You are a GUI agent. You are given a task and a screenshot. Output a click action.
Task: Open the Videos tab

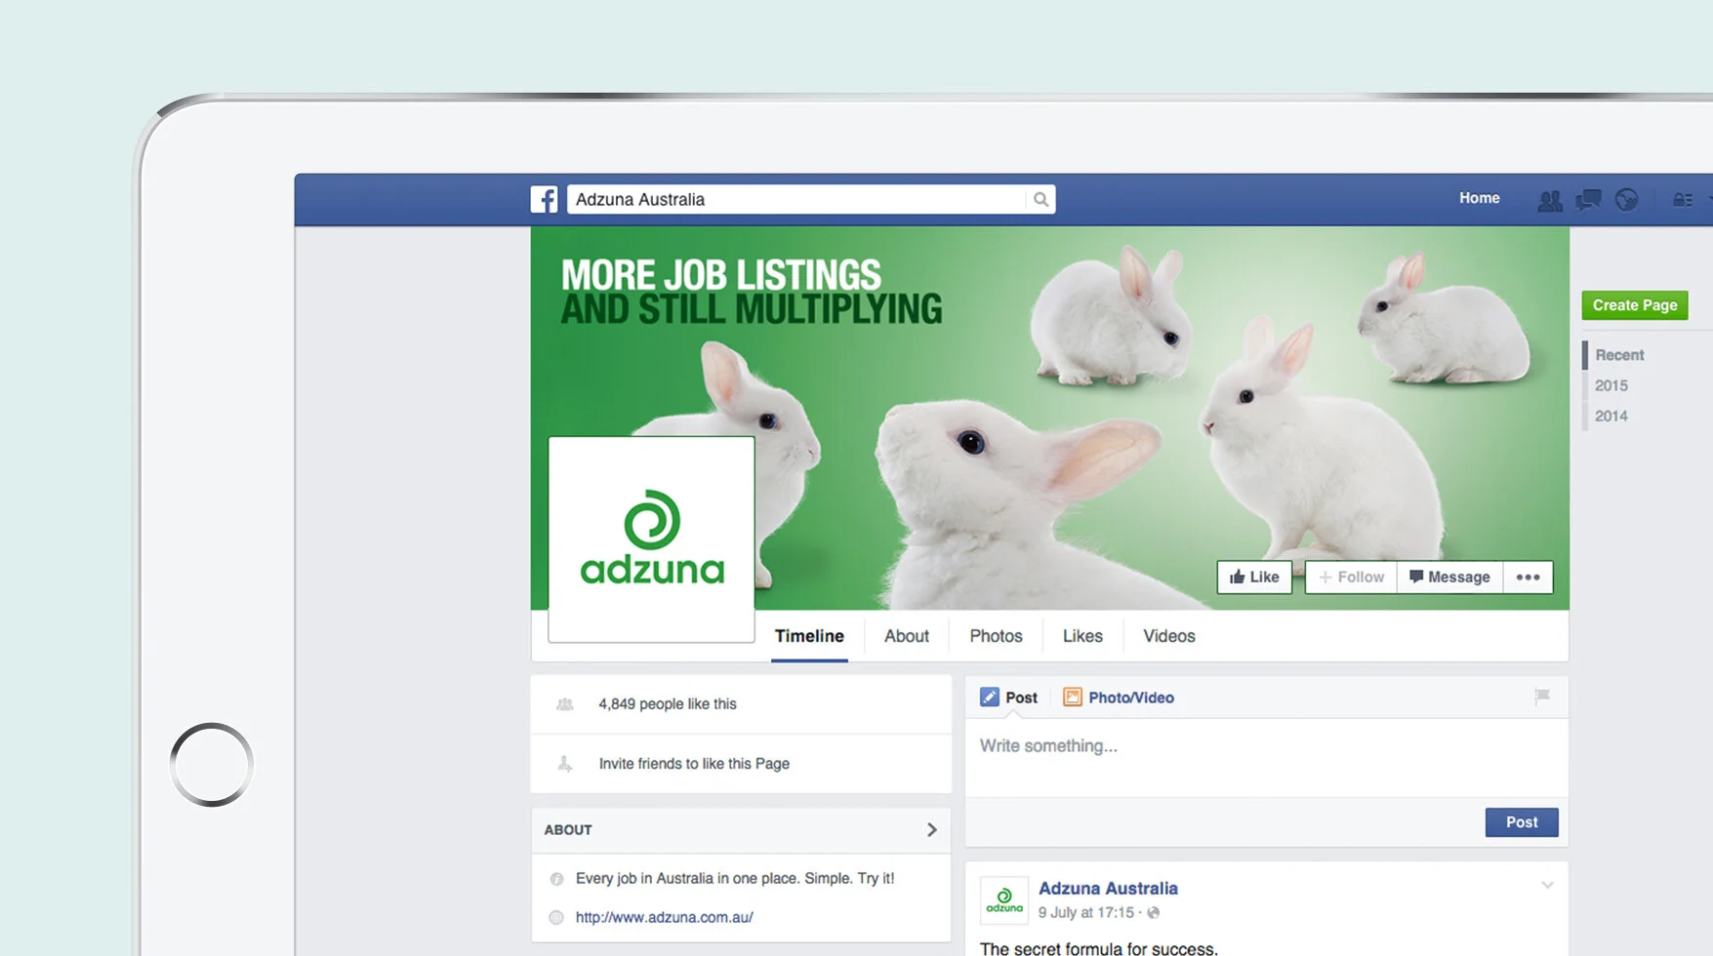tap(1169, 636)
